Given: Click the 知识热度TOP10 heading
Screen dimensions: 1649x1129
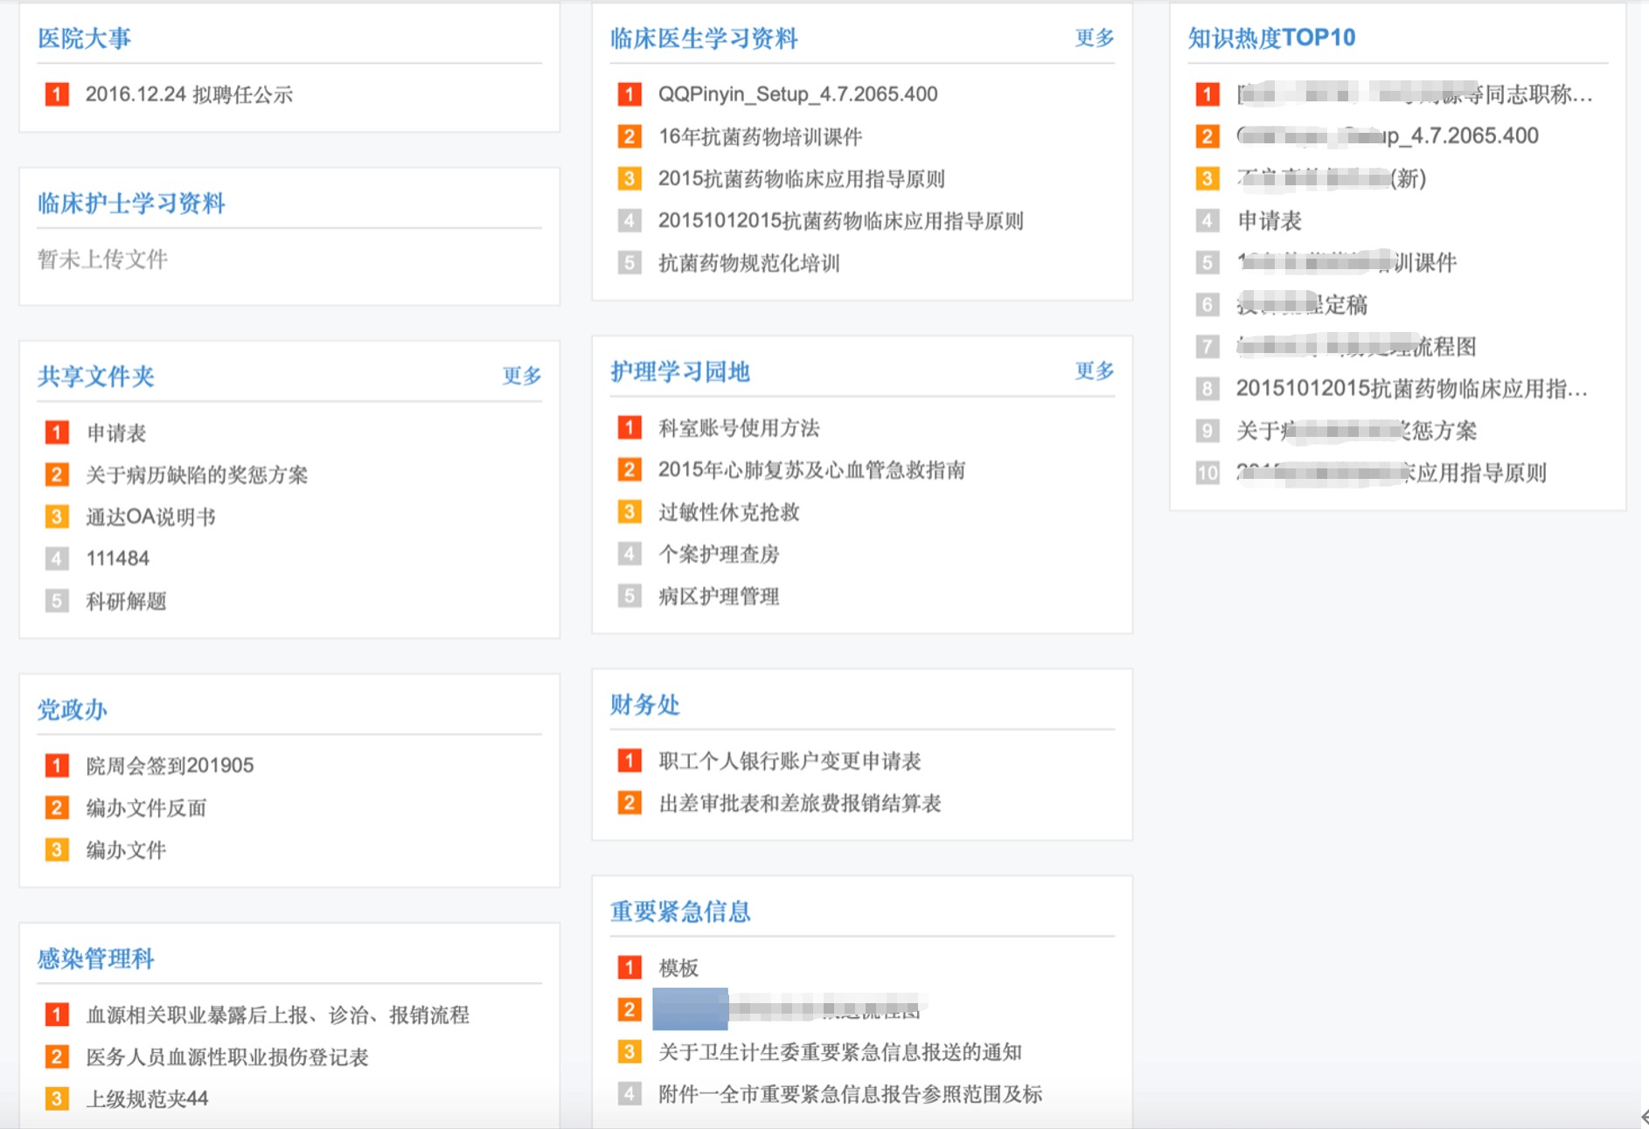Looking at the screenshot, I should (x=1271, y=38).
